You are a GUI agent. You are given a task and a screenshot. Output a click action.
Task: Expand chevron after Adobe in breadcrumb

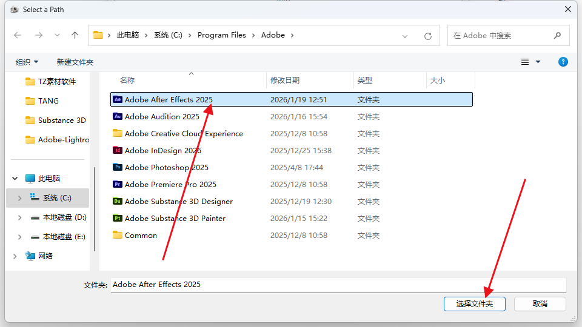[292, 35]
